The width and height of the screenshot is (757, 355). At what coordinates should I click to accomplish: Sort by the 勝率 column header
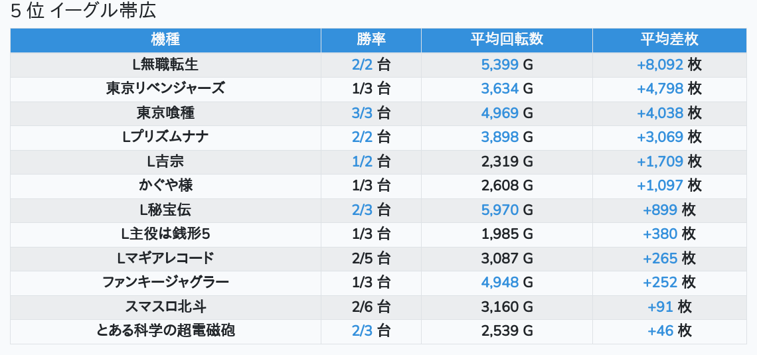click(371, 40)
